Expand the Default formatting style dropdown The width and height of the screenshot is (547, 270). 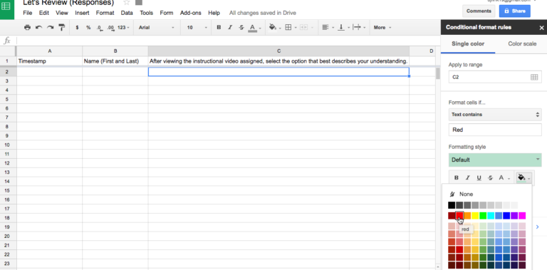coord(495,160)
